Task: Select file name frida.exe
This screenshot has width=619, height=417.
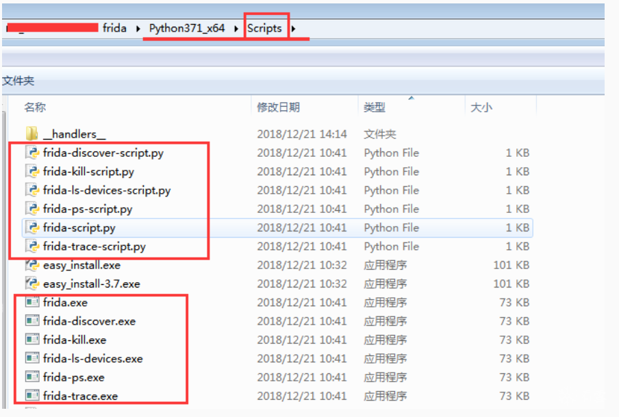Action: click(65, 303)
